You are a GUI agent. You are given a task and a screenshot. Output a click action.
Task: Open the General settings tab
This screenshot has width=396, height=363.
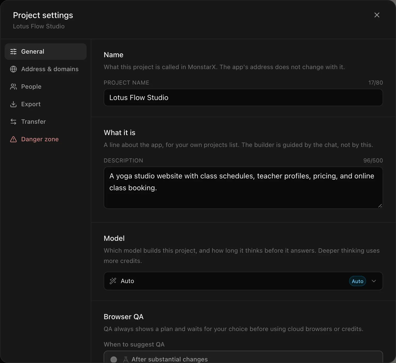point(46,52)
